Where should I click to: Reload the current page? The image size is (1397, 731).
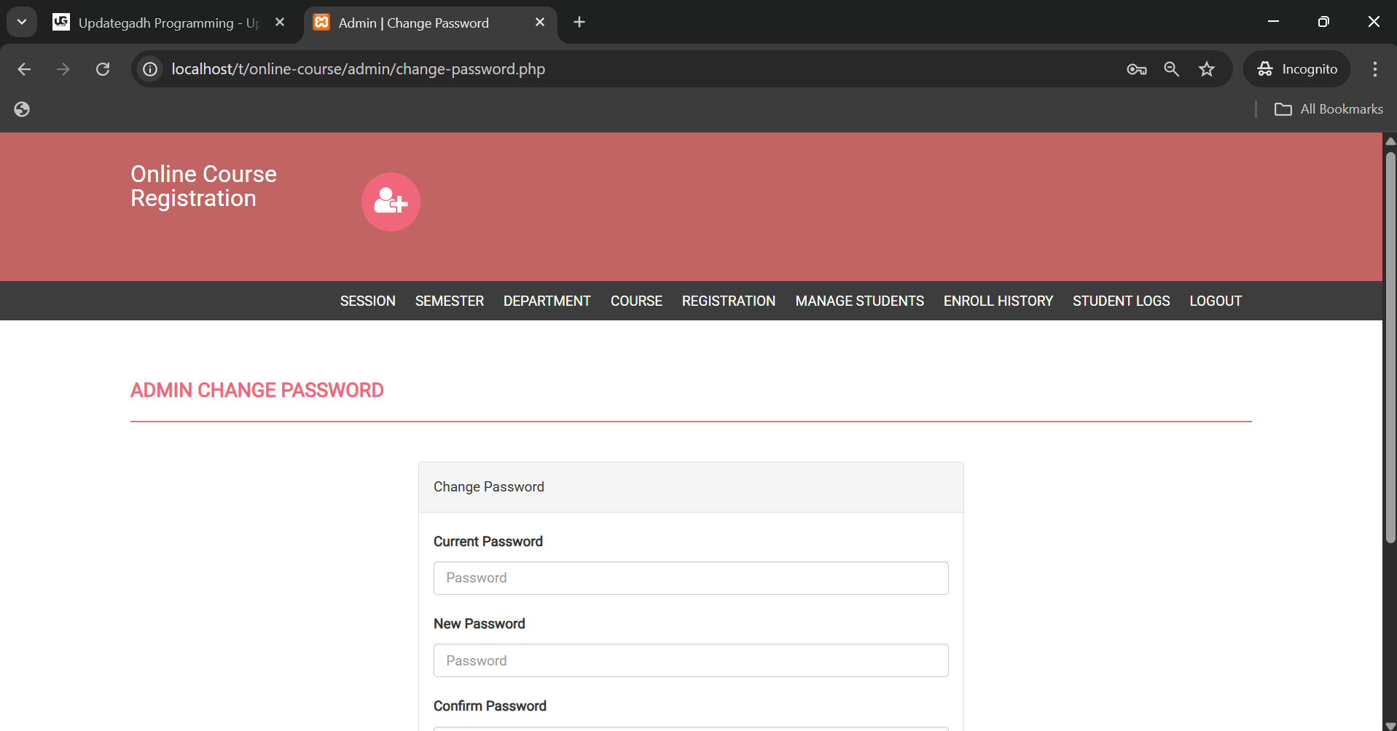pos(103,68)
